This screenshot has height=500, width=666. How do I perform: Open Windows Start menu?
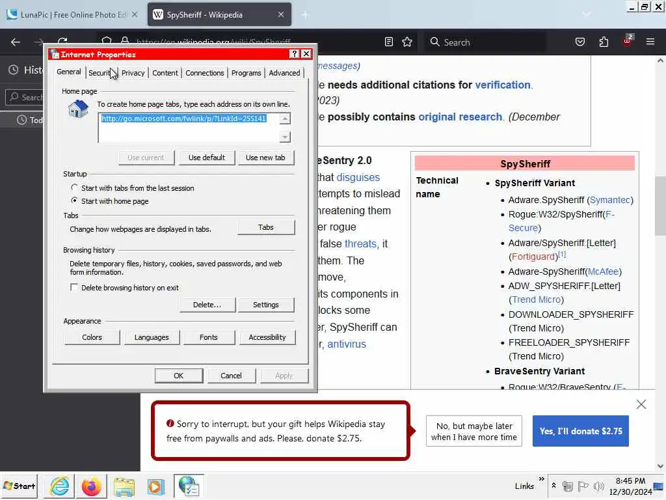pos(19,486)
